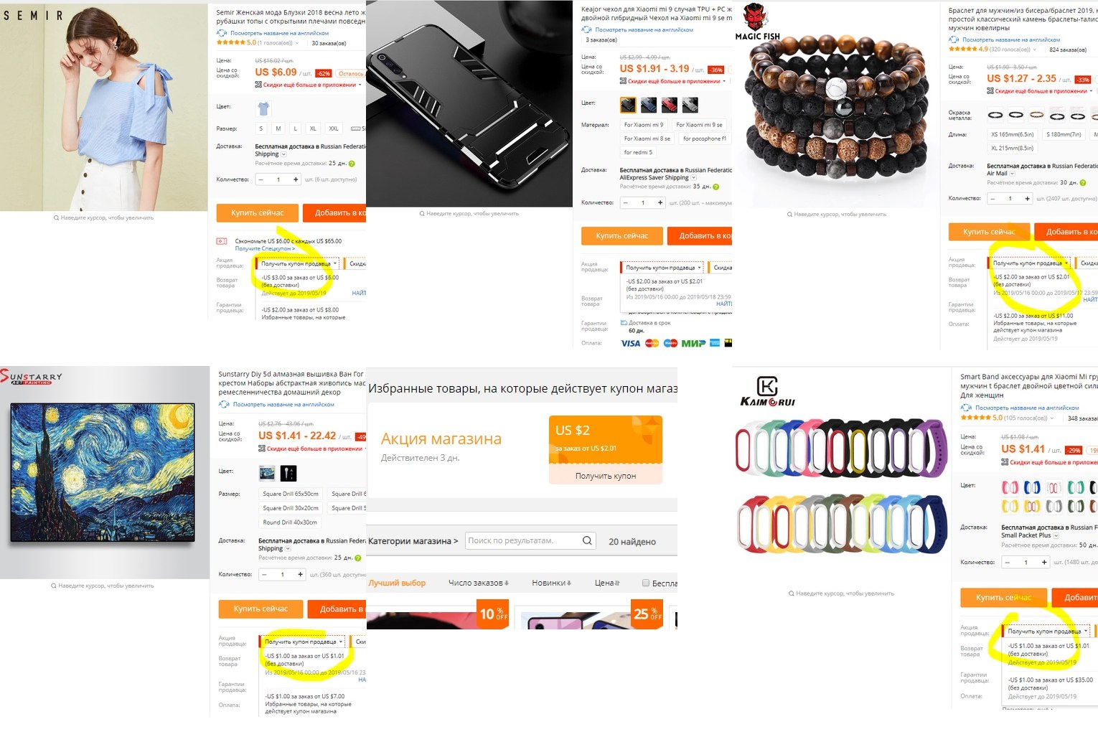Screen dimensions: 1098x732
Task: Click the magnifier icon in the store search box
Action: pyautogui.click(x=587, y=540)
